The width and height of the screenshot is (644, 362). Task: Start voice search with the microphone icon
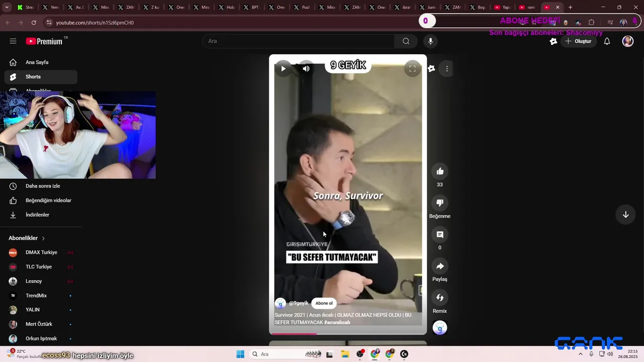(430, 41)
